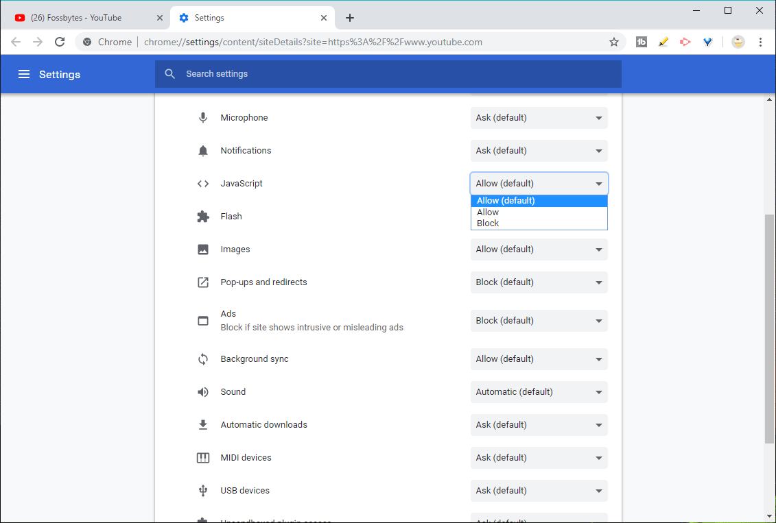Viewport: 776px width, 523px height.
Task: Click the reload page icon
Action: pyautogui.click(x=60, y=42)
